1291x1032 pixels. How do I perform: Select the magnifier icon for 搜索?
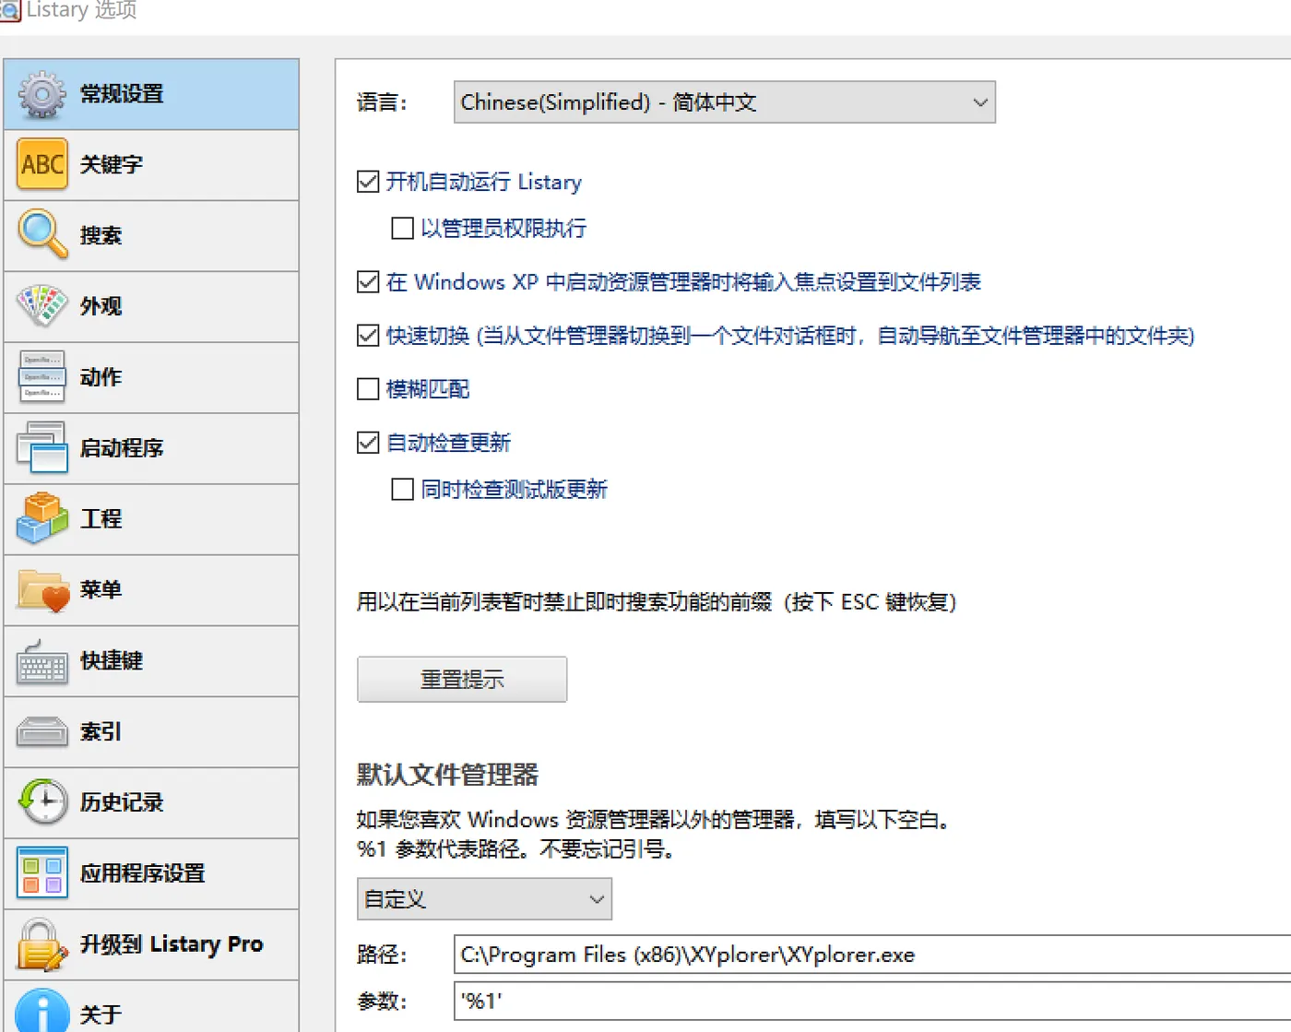[x=42, y=235]
